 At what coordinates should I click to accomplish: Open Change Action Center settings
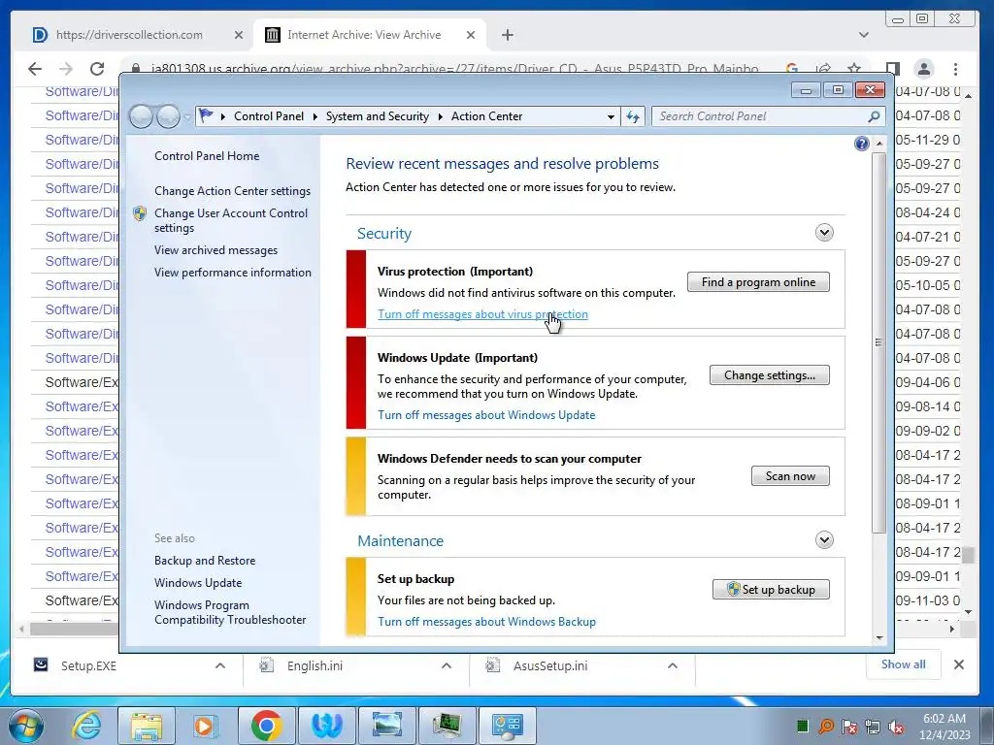(x=232, y=191)
